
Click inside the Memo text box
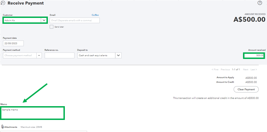32,113
